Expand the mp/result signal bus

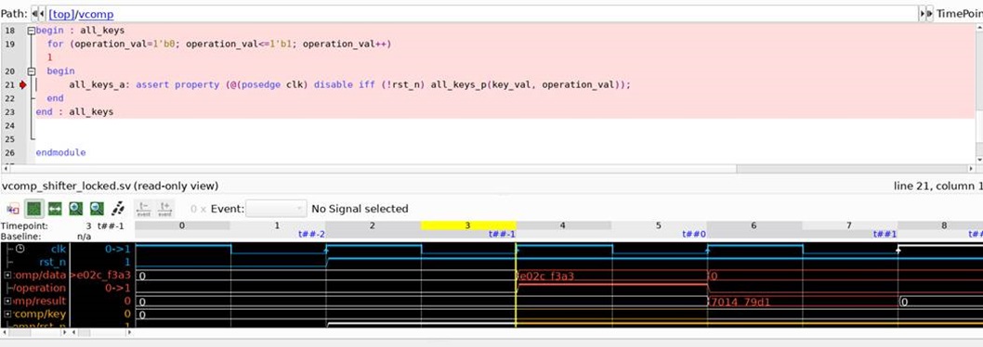[7, 302]
